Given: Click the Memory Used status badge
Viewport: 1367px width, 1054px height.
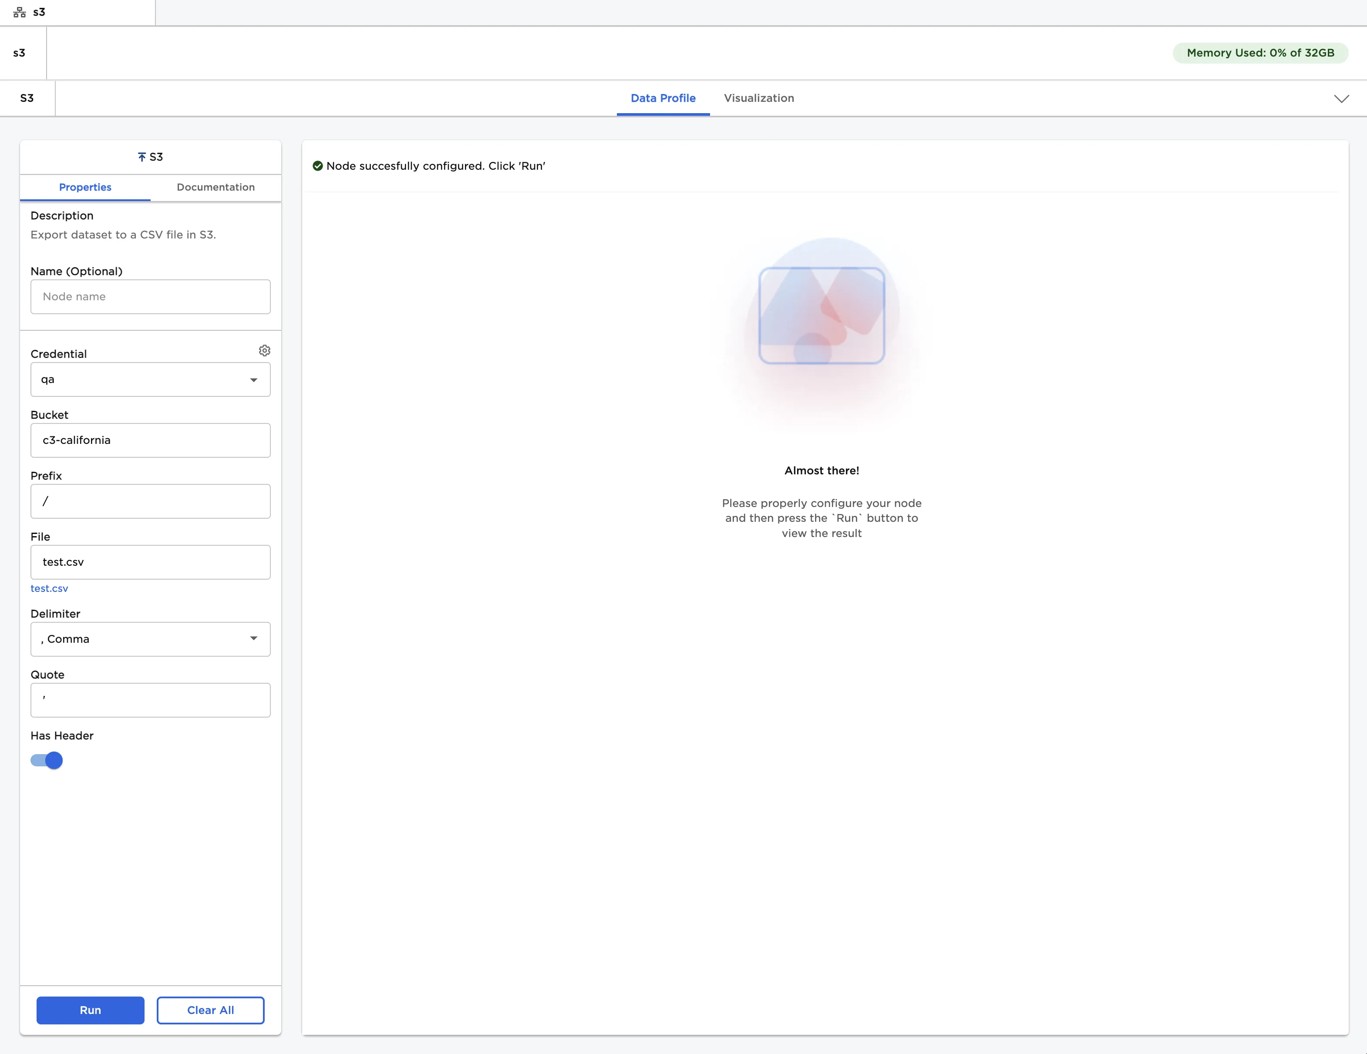Looking at the screenshot, I should 1260,53.
